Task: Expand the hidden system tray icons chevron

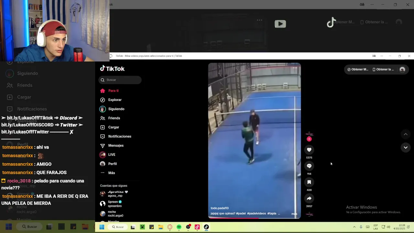Action: click(354, 227)
